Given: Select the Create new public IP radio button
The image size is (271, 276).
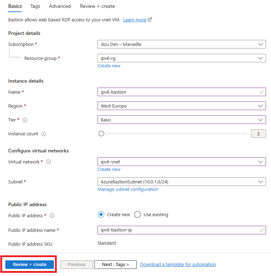Looking at the screenshot, I should [101, 215].
